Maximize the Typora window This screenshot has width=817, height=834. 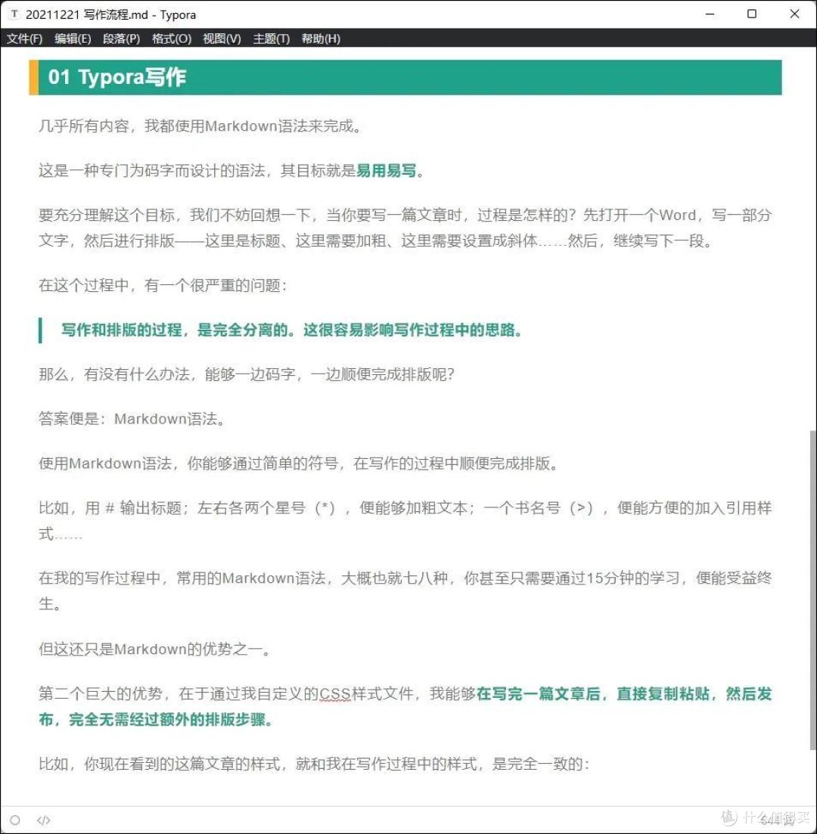click(752, 14)
